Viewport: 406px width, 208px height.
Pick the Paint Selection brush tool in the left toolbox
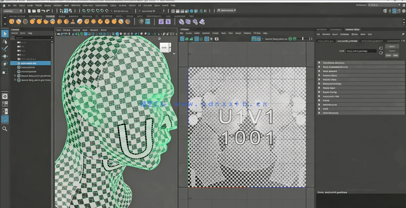click(x=5, y=49)
